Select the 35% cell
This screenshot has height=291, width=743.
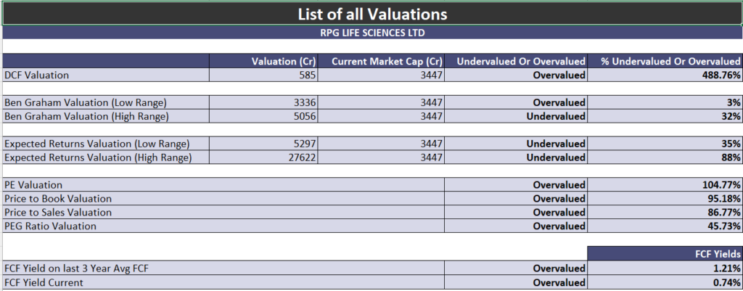click(x=665, y=144)
